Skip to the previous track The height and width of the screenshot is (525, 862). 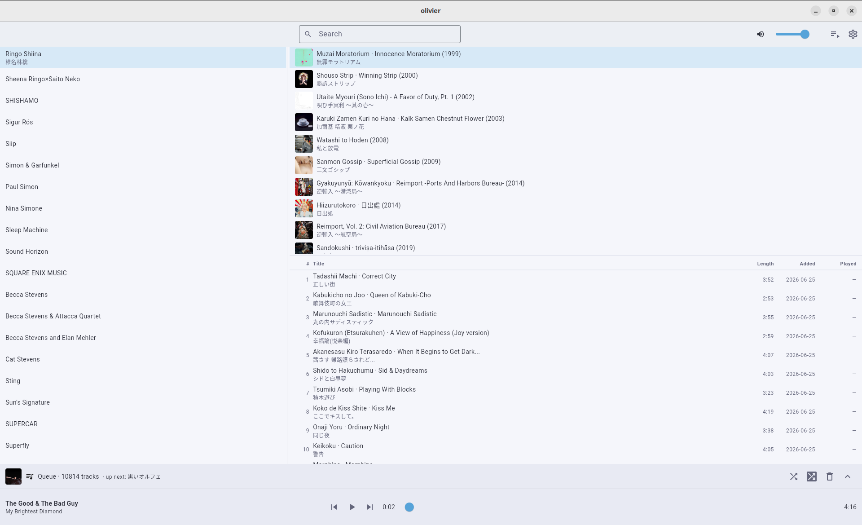pyautogui.click(x=334, y=507)
